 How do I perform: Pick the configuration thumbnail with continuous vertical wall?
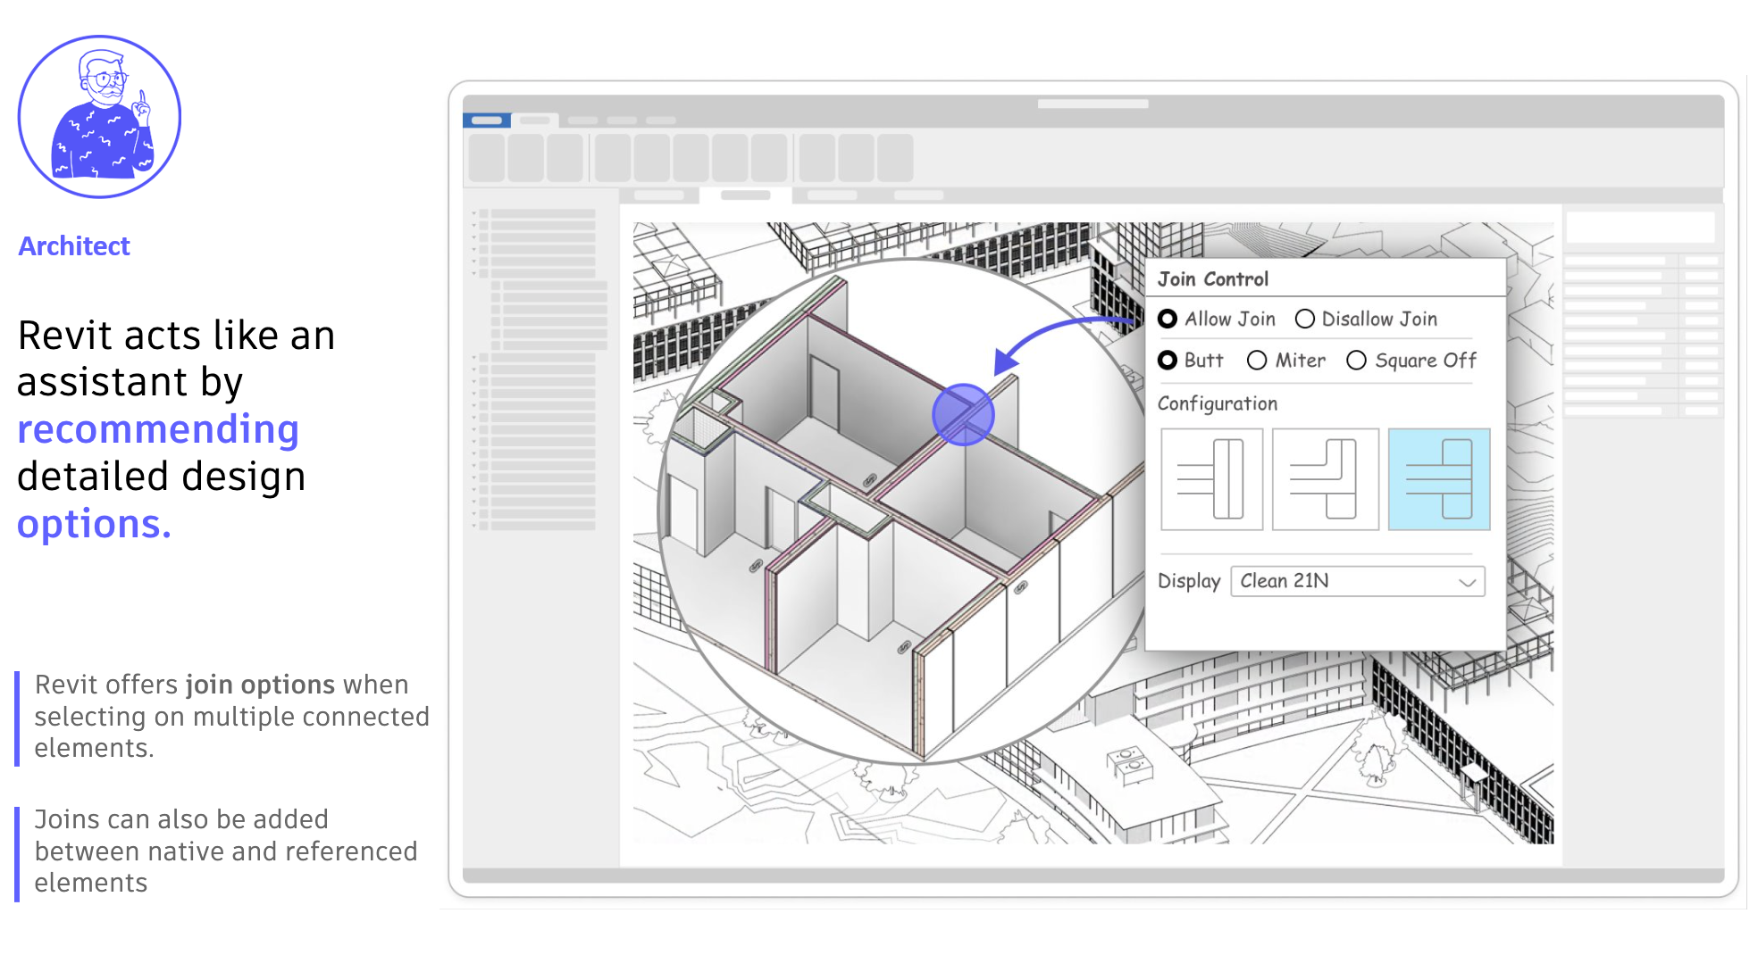tap(1211, 479)
